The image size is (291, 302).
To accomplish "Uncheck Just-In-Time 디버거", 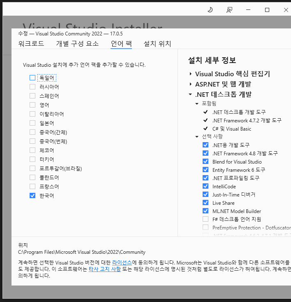I will (206, 194).
